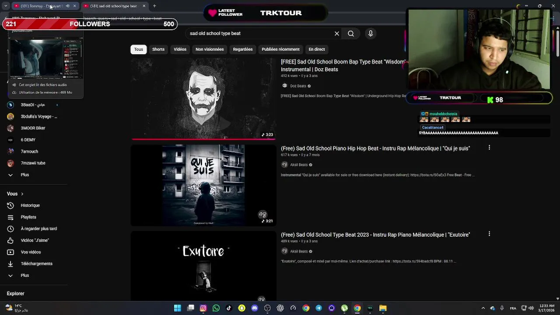The height and width of the screenshot is (315, 560).
Task: Expand Plus under the subscriptions list
Action: [24, 175]
